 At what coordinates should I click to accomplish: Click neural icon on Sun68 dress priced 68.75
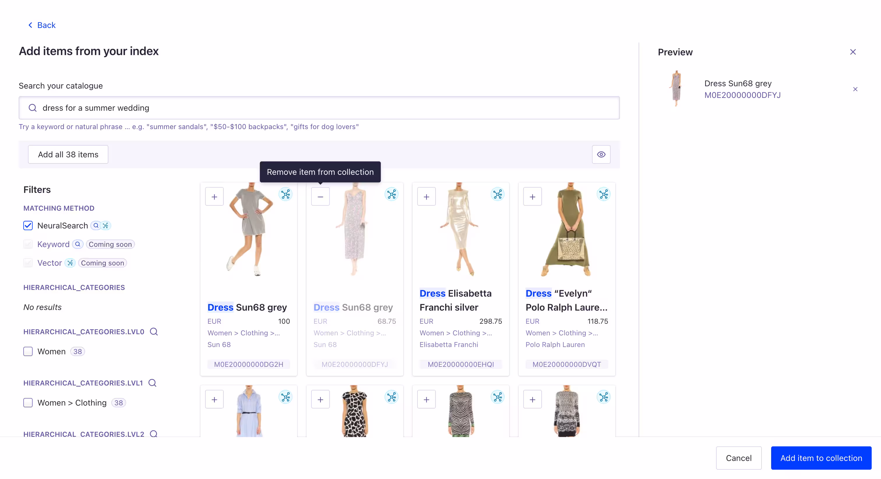coord(392,194)
